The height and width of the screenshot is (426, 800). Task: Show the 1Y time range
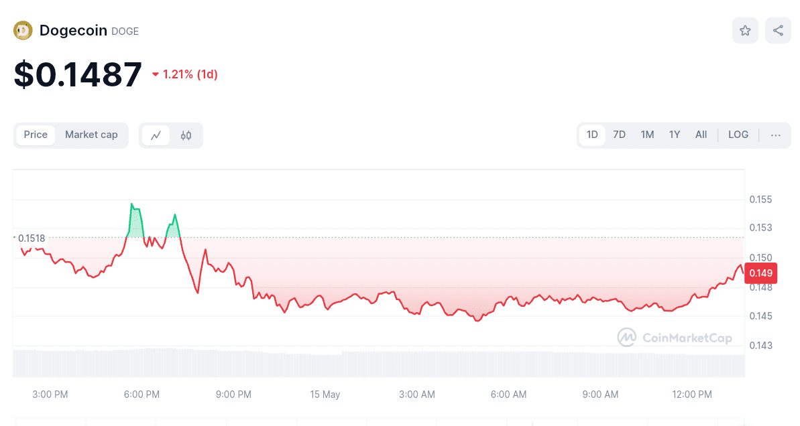[x=675, y=135]
